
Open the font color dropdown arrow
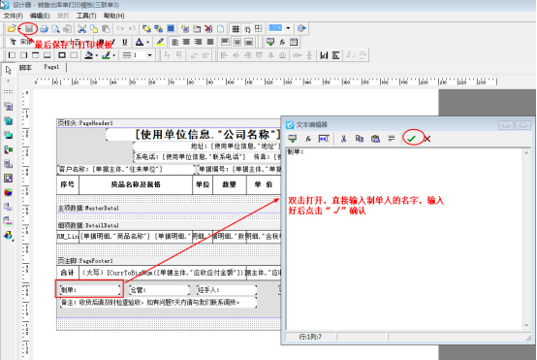[x=148, y=43]
